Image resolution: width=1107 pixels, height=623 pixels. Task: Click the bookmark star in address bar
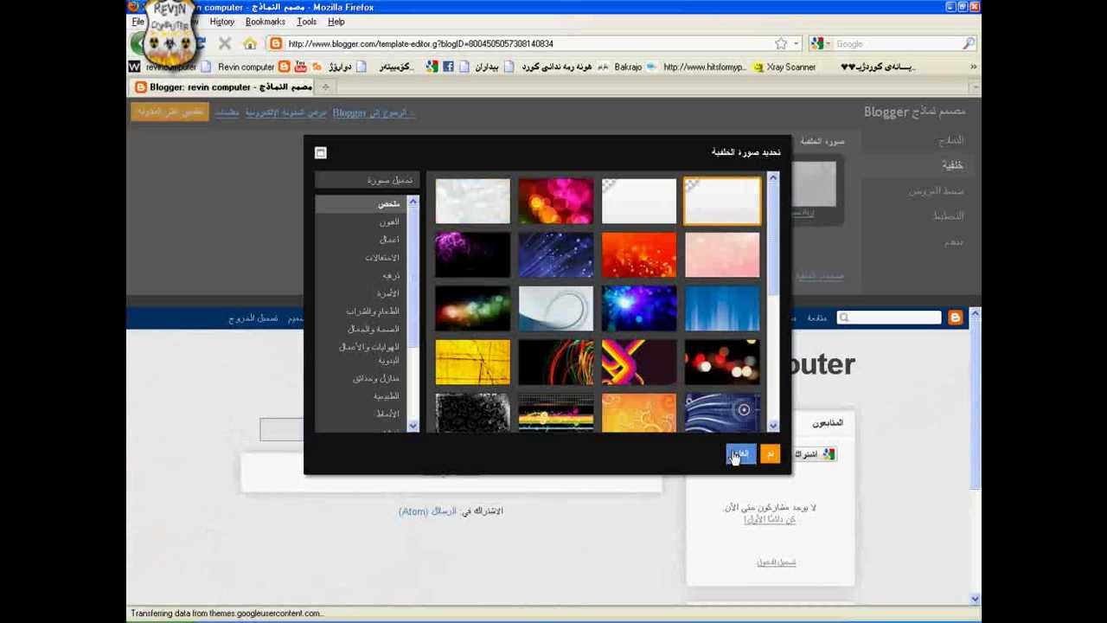pos(781,43)
